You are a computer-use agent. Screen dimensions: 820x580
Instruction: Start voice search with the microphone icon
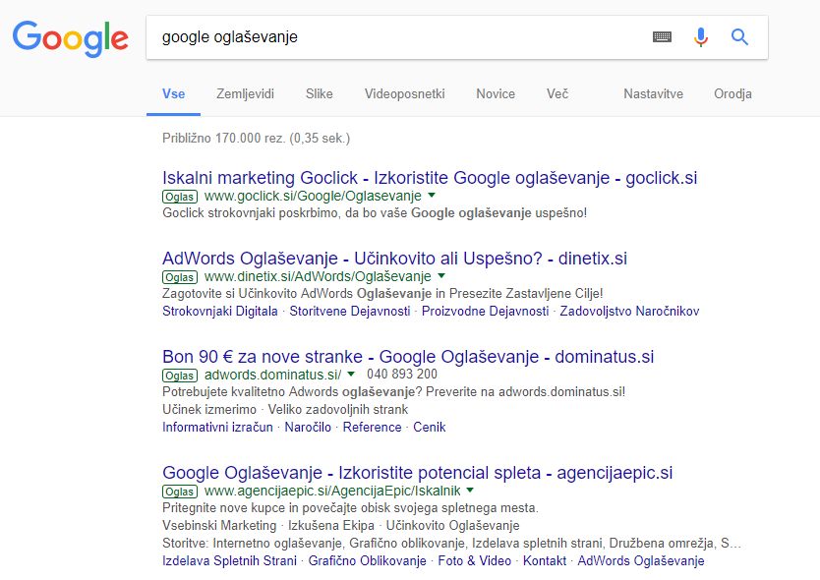[x=701, y=36]
